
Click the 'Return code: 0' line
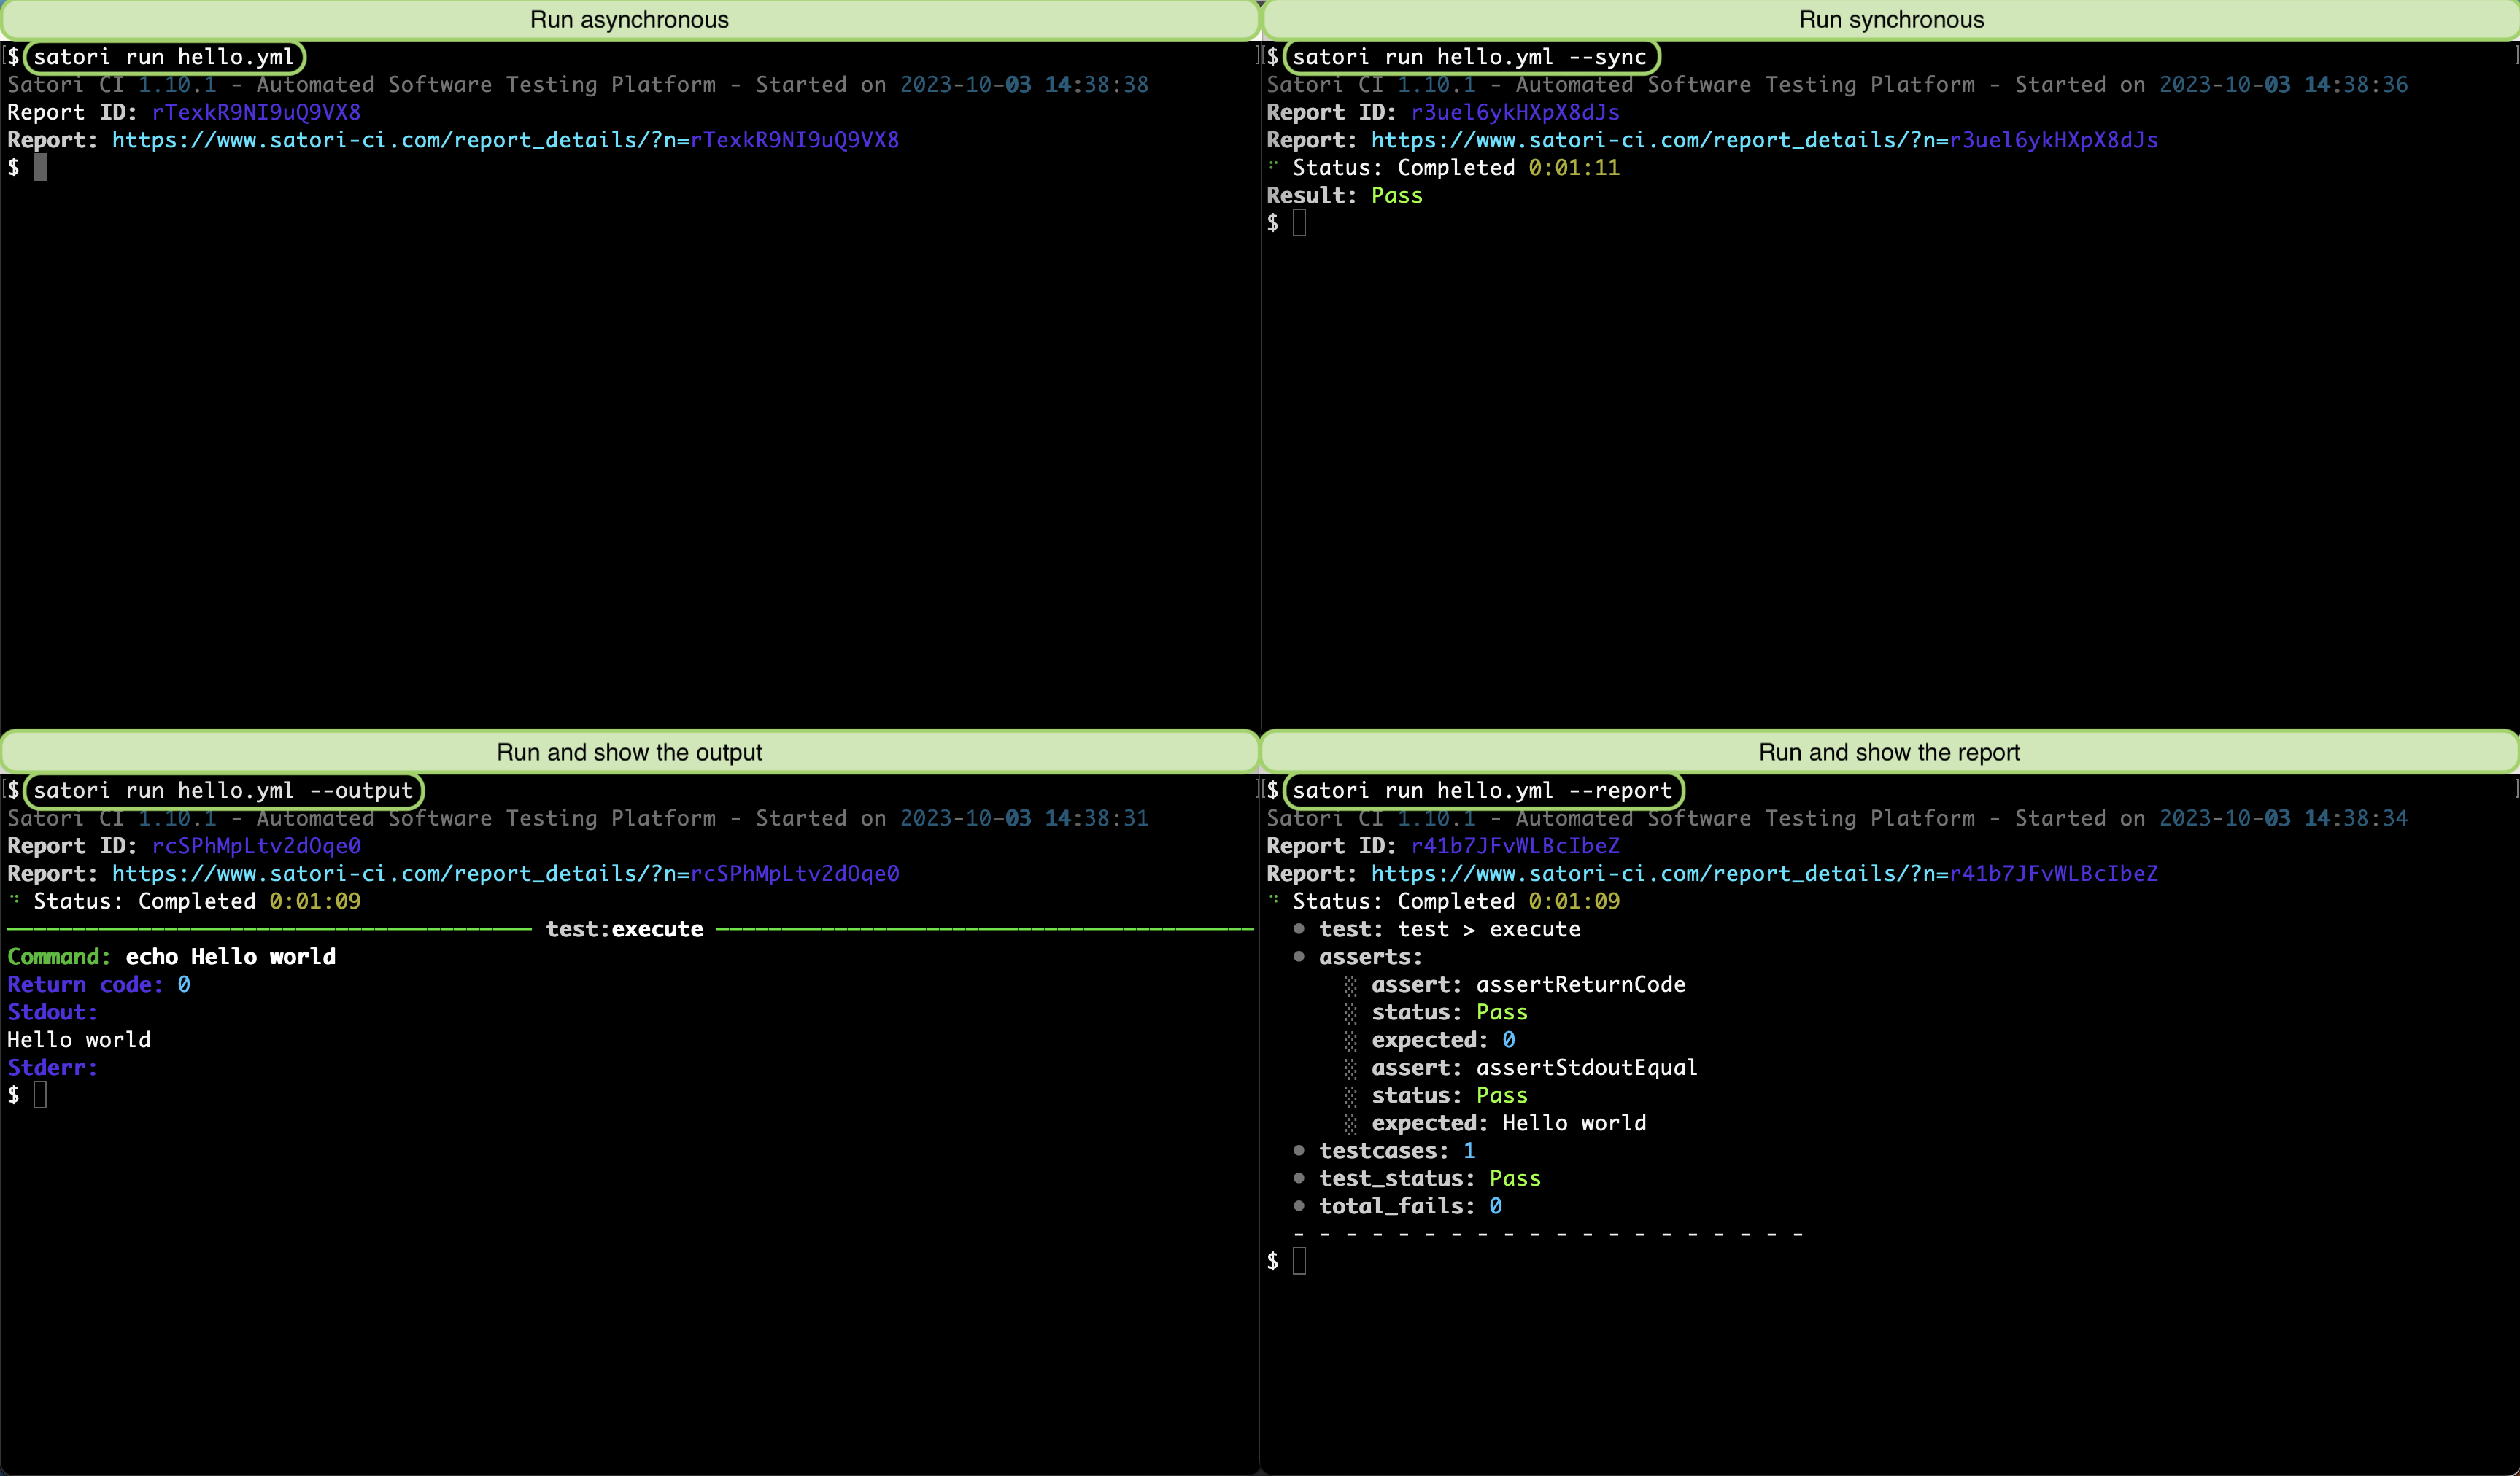click(x=98, y=984)
